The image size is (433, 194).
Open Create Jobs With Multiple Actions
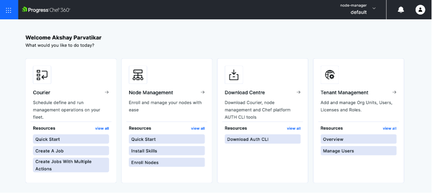pos(71,165)
